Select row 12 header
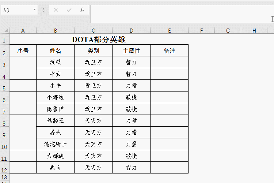The width and height of the screenshot is (274, 183). [x=4, y=168]
